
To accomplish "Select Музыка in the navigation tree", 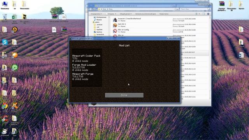I will [98, 20].
